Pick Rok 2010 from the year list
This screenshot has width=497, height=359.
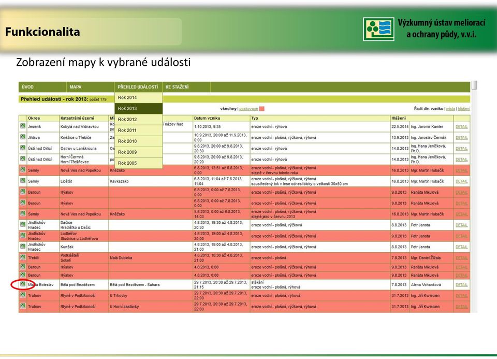point(139,141)
